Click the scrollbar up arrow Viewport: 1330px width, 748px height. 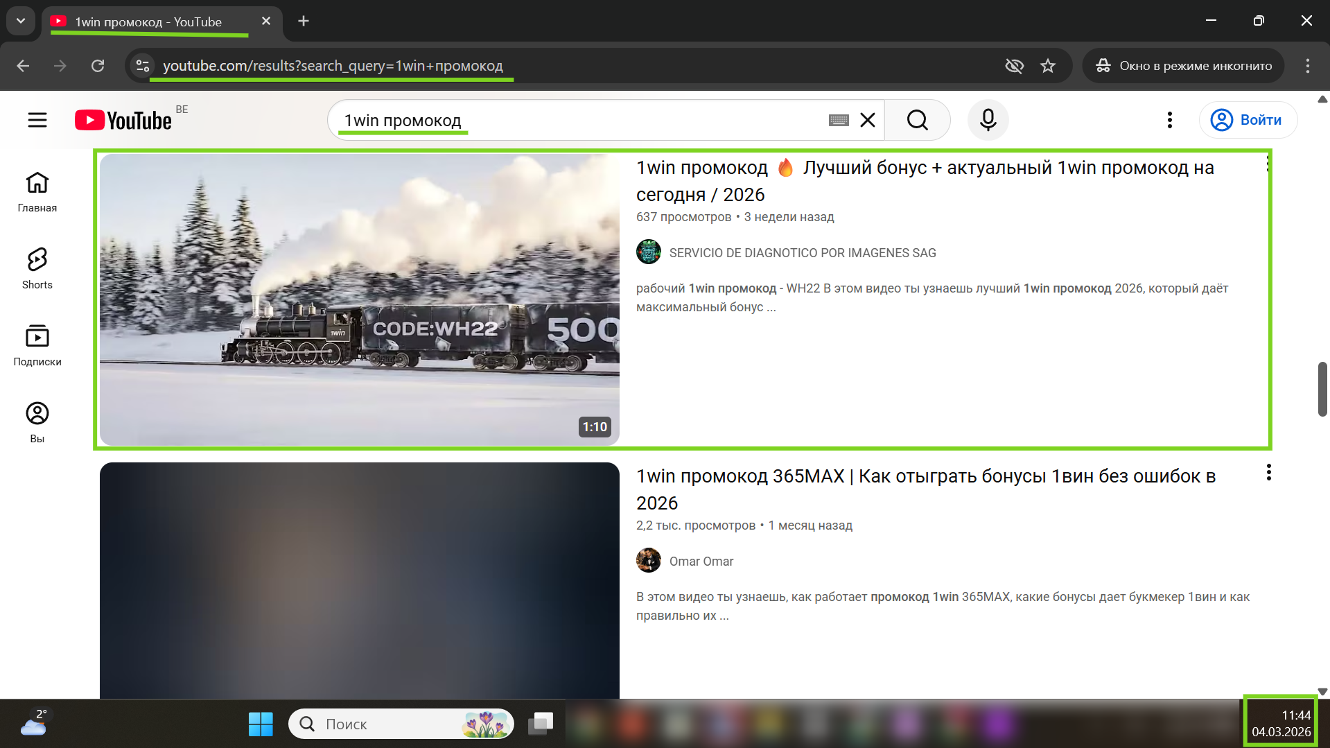1322,99
